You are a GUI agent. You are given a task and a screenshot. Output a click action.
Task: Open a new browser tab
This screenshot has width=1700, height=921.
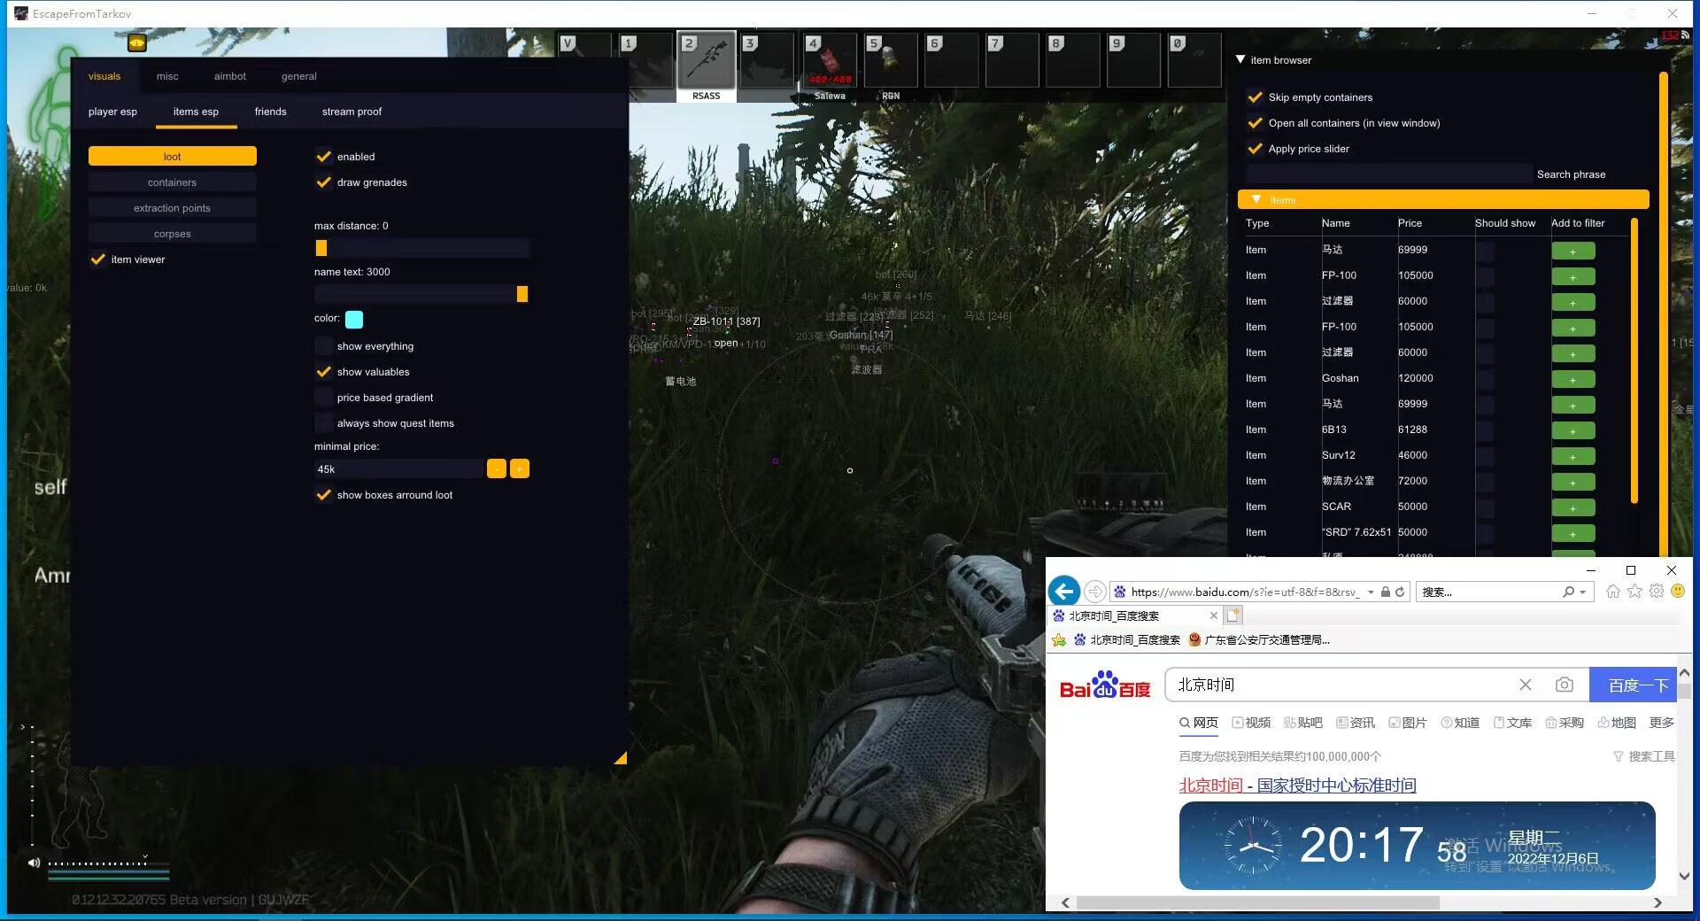click(x=1233, y=615)
